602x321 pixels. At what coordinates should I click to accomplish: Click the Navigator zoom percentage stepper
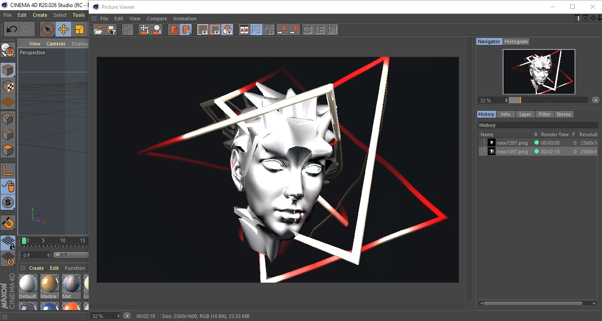pyautogui.click(x=506, y=101)
